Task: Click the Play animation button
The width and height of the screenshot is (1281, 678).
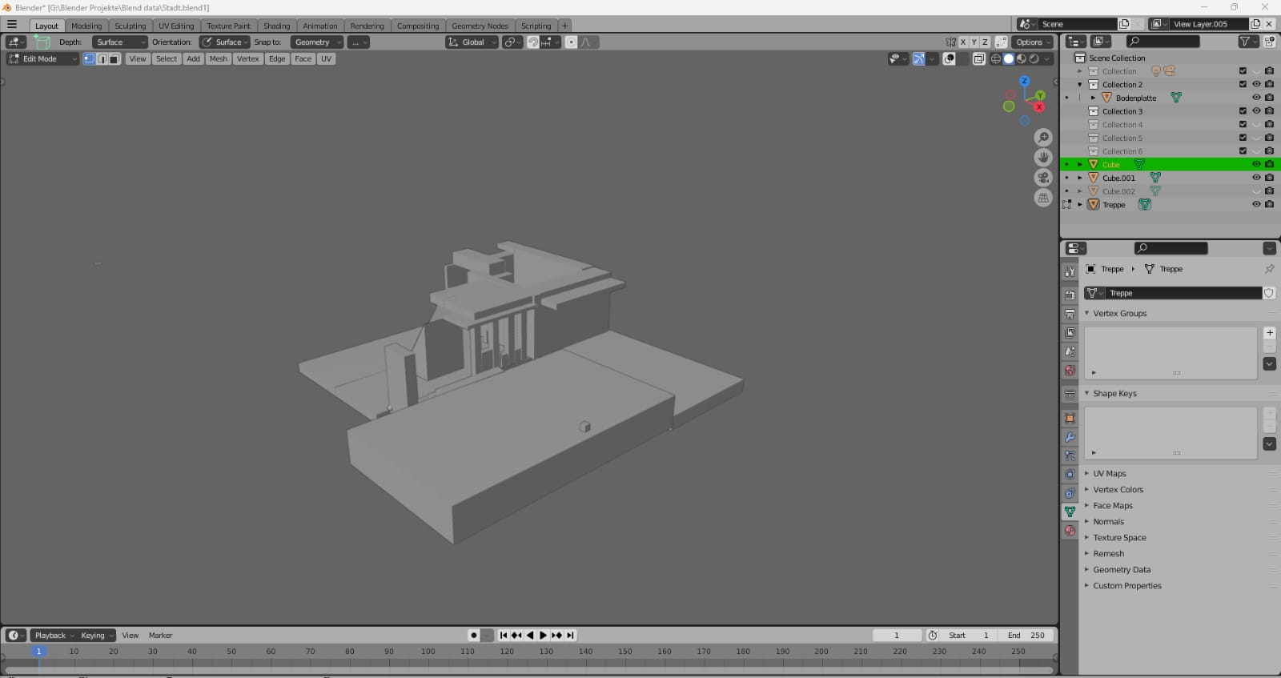Action: coord(543,636)
